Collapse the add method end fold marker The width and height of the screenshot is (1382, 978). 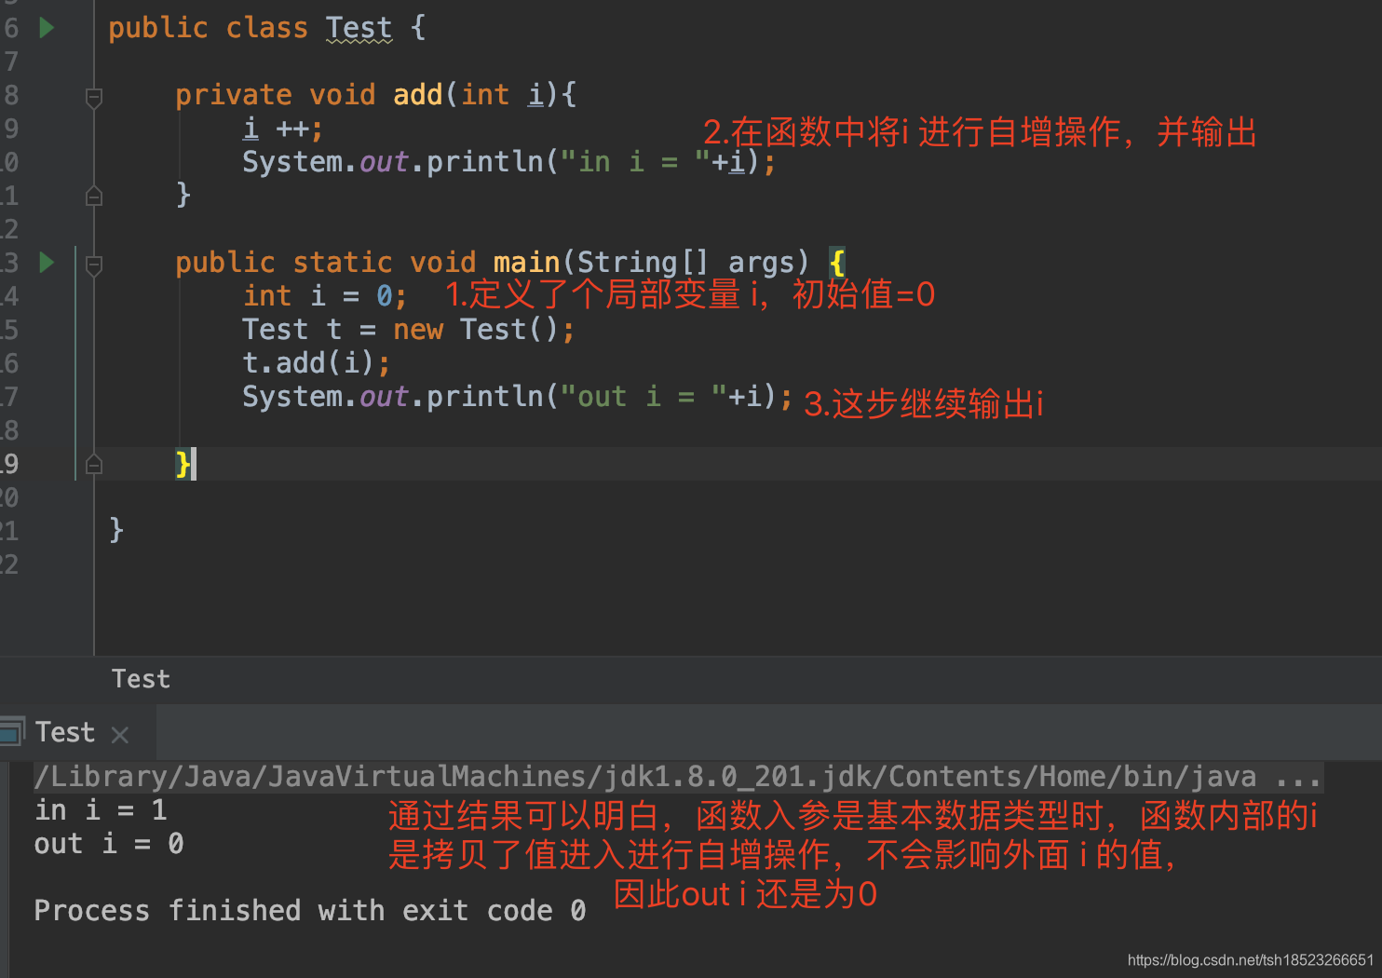pyautogui.click(x=94, y=196)
